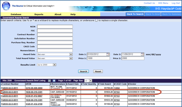Sort by CAGE Code column header
This screenshot has height=107, width=182.
[x=120, y=84]
